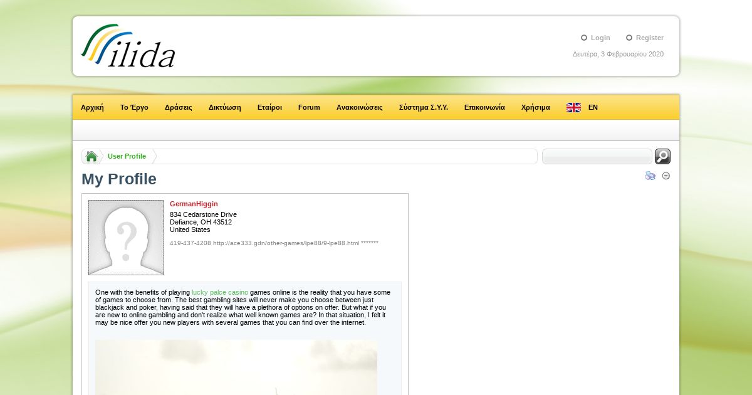Click the User Profile breadcrumb
The height and width of the screenshot is (395, 752).
point(127,156)
